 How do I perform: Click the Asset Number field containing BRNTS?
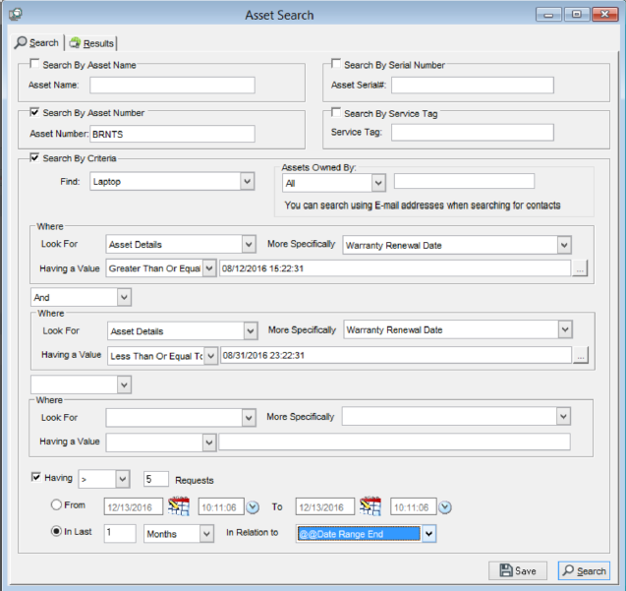tap(172, 134)
